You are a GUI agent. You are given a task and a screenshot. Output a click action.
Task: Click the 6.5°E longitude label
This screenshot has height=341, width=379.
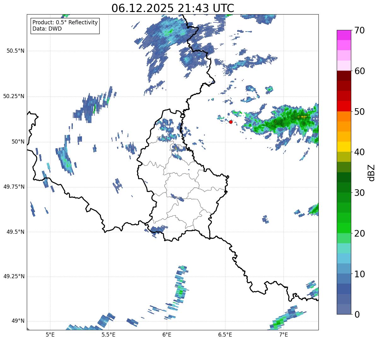click(225, 335)
